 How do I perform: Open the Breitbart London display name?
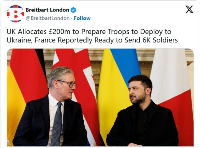click(x=47, y=10)
